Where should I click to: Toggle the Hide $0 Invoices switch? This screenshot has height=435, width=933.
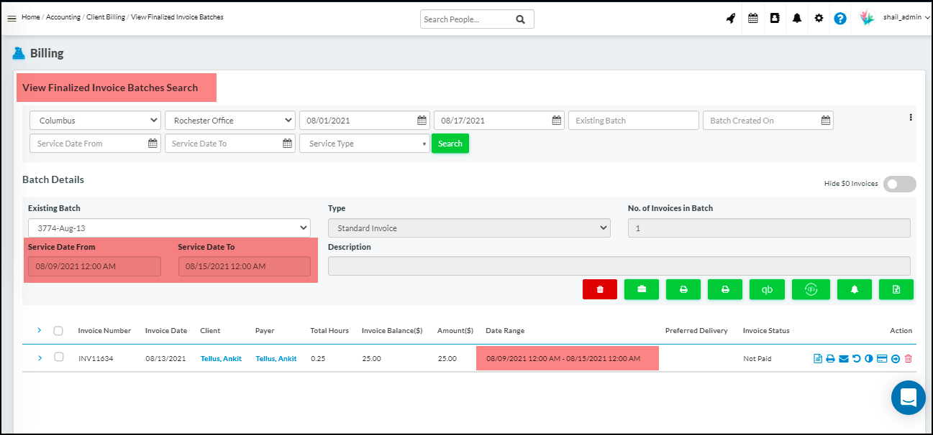coord(899,184)
